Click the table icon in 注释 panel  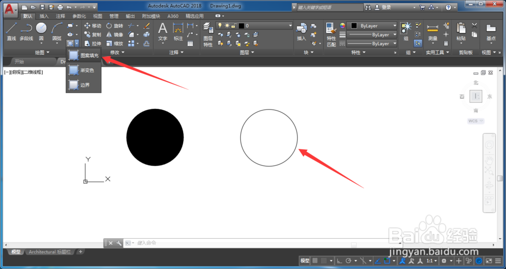[190, 43]
